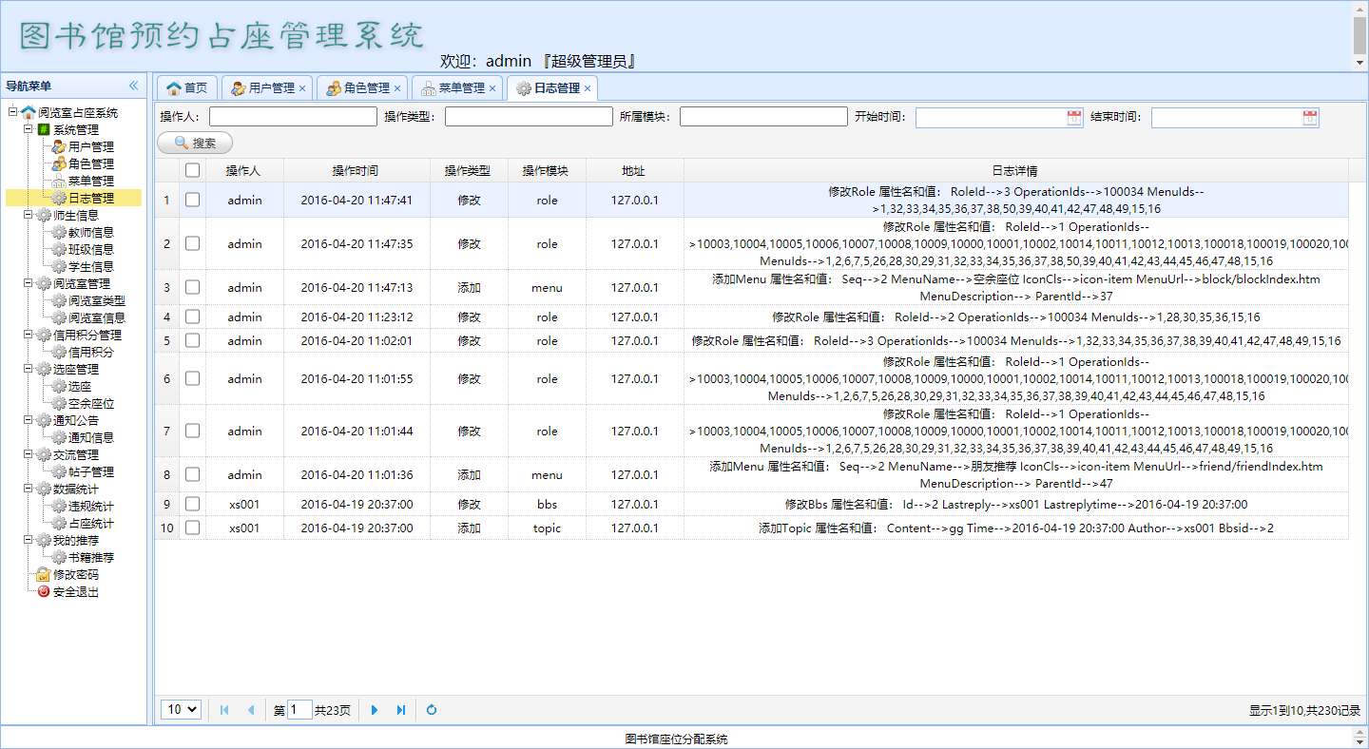Screen dimensions: 1369x749
Task: Open 菜单管理 in navigation tree
Action: click(x=90, y=182)
